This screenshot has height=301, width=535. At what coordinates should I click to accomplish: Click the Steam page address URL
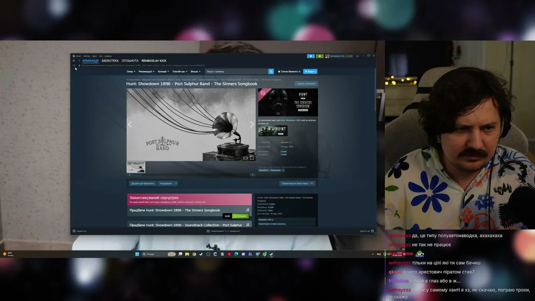coord(143,65)
